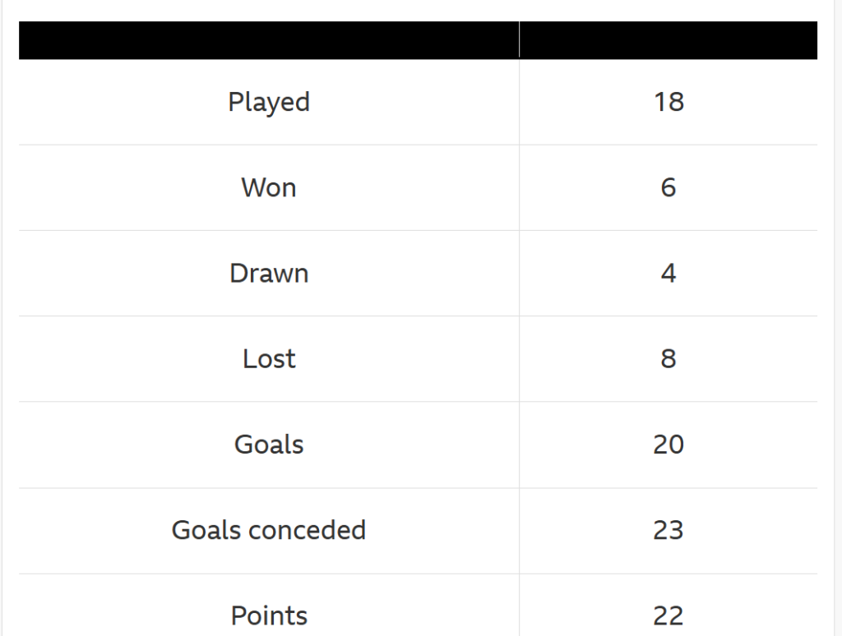Select the 'Goals conceded' row label

269,530
